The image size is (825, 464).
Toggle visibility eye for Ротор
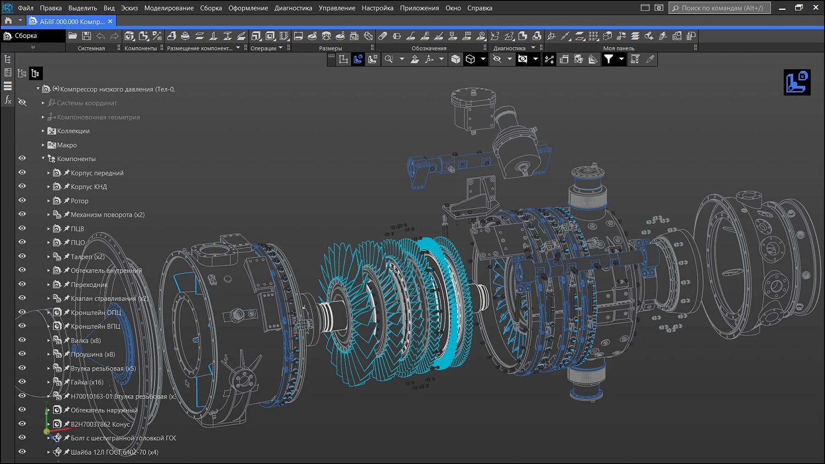[22, 200]
